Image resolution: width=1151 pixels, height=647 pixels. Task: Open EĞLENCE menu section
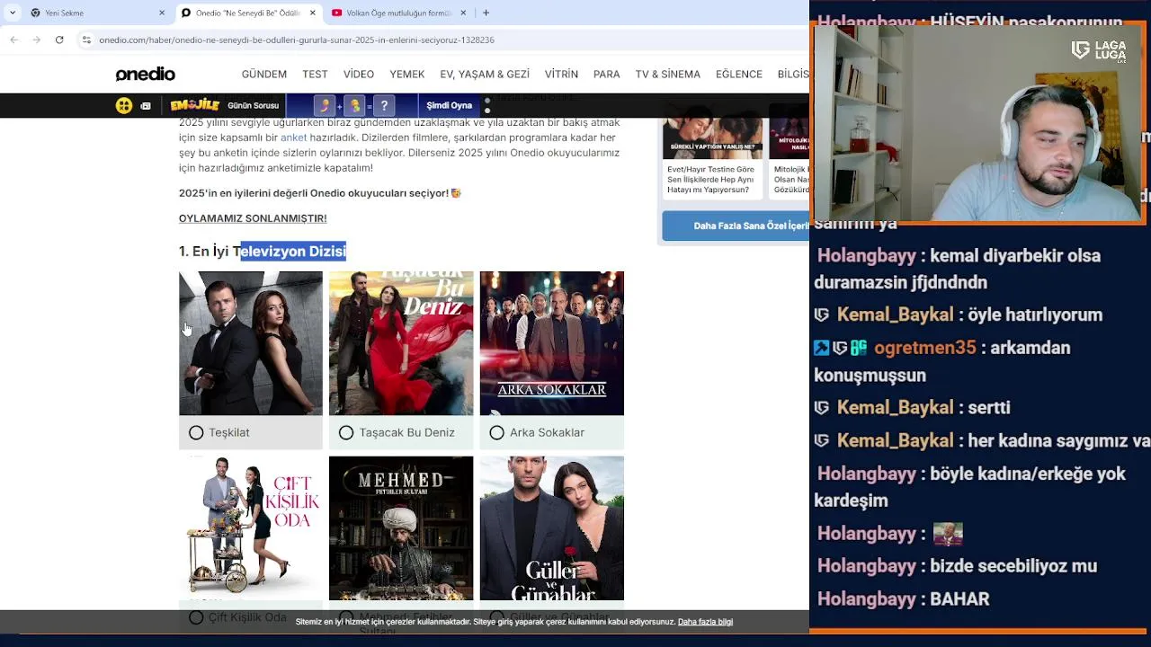[x=739, y=74]
